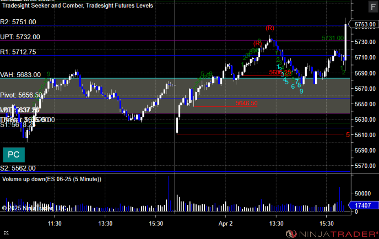Click the 5650.00 price axis label
Image resolution: width=379 pixels, height=239 pixels.
point(365,104)
